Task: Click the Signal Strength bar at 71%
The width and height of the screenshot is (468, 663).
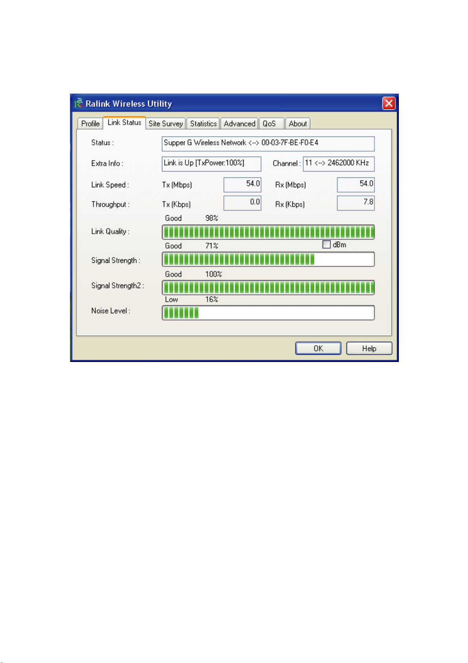Action: point(268,260)
